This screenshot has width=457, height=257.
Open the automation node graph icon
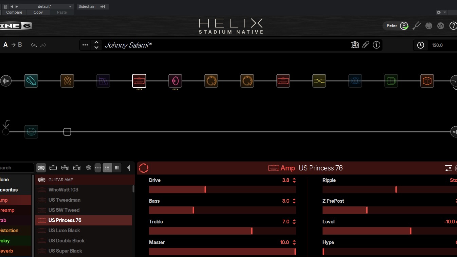(441, 26)
